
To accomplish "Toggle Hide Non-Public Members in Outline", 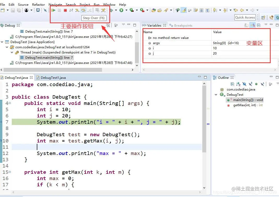I will click(x=256, y=84).
